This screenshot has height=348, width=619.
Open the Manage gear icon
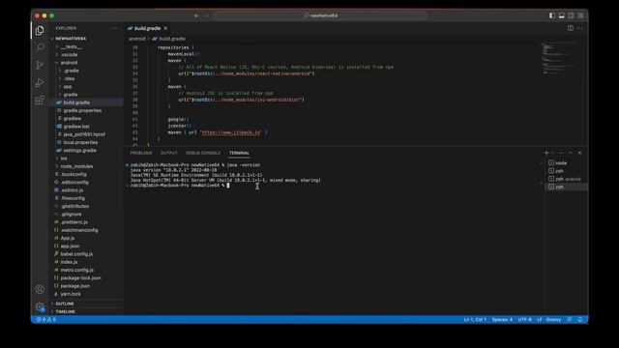[x=40, y=306]
